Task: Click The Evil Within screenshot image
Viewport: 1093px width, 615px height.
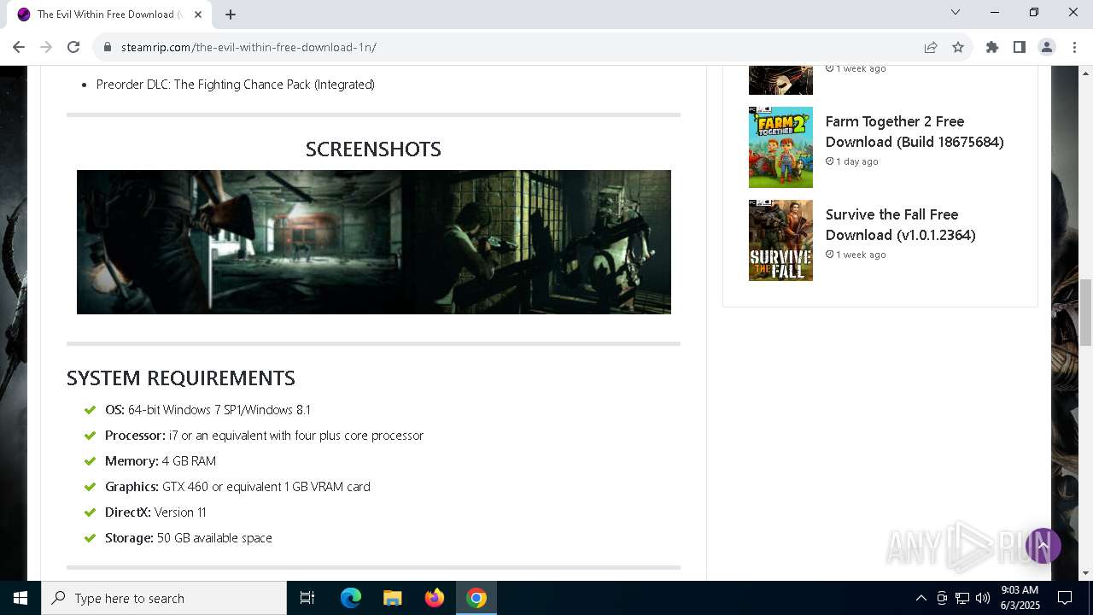Action: click(374, 242)
